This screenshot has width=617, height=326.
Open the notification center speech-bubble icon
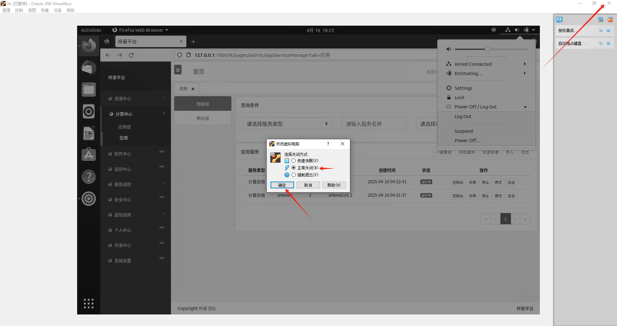click(x=559, y=20)
